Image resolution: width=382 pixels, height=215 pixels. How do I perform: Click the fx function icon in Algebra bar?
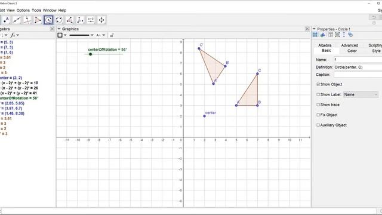click(x=13, y=35)
